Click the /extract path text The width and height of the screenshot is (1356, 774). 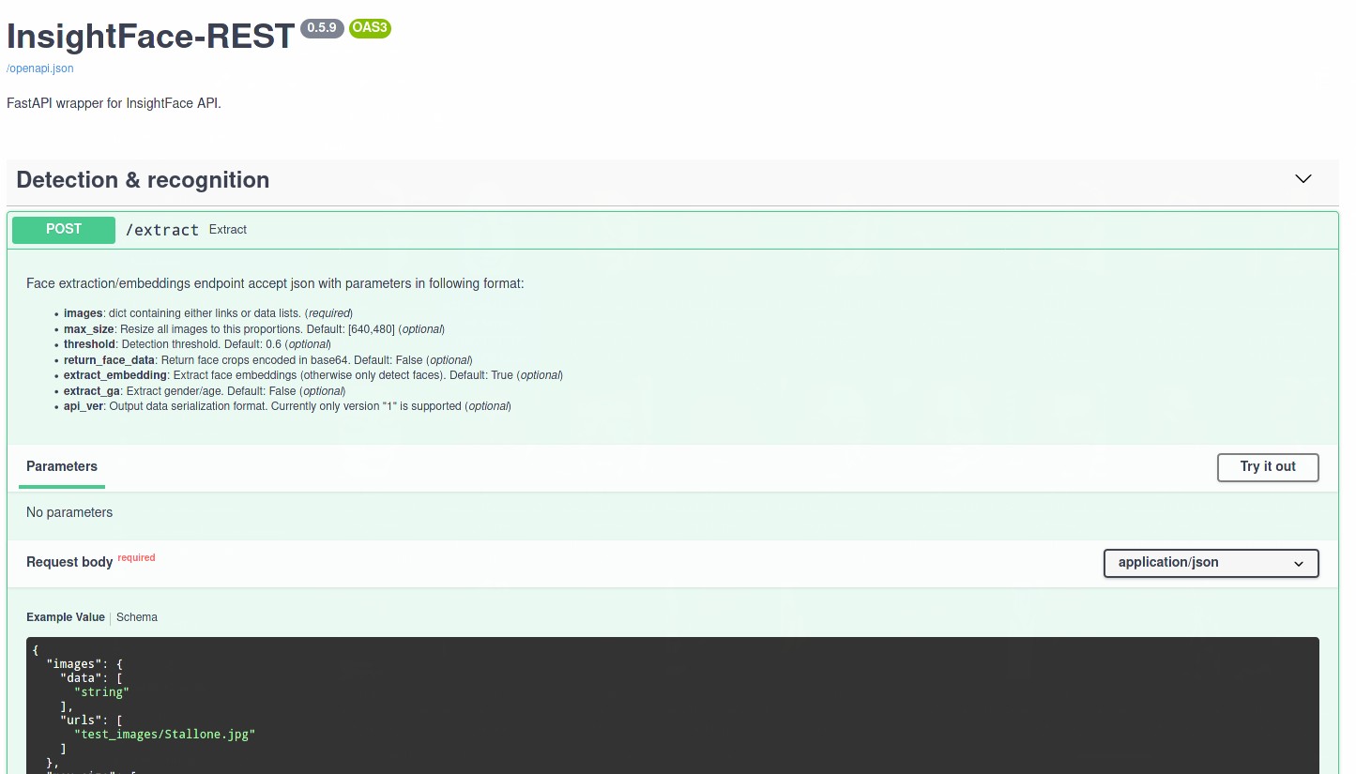(x=162, y=230)
